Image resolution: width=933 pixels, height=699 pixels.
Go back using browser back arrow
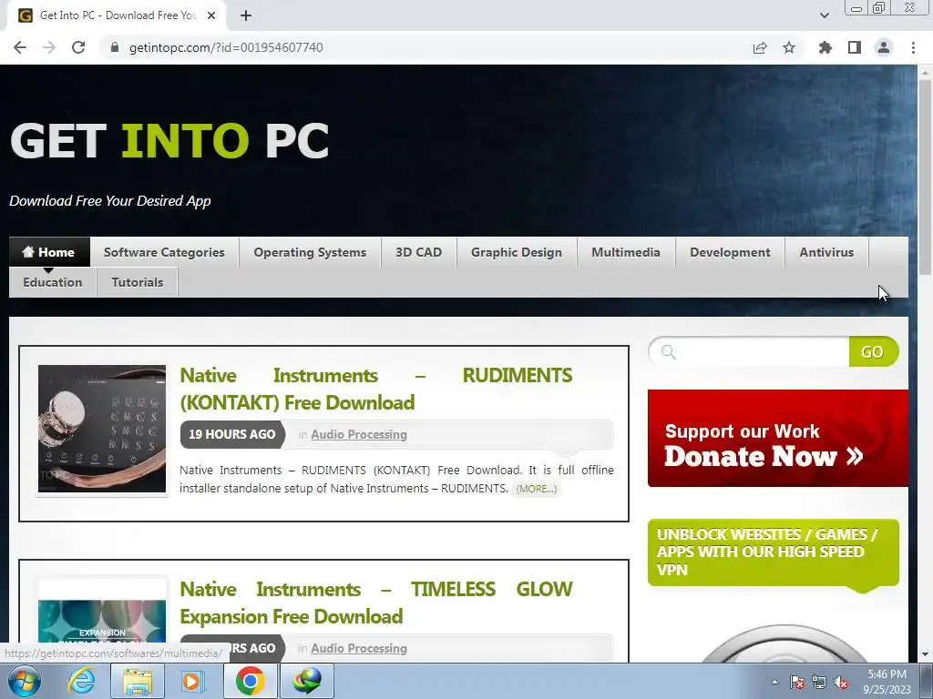tap(20, 47)
